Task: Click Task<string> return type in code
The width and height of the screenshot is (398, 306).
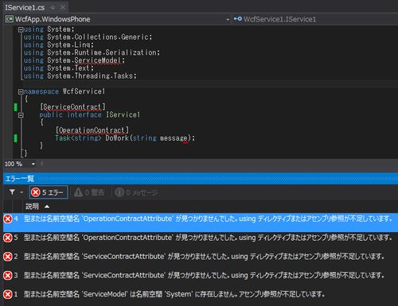Action: pos(78,138)
